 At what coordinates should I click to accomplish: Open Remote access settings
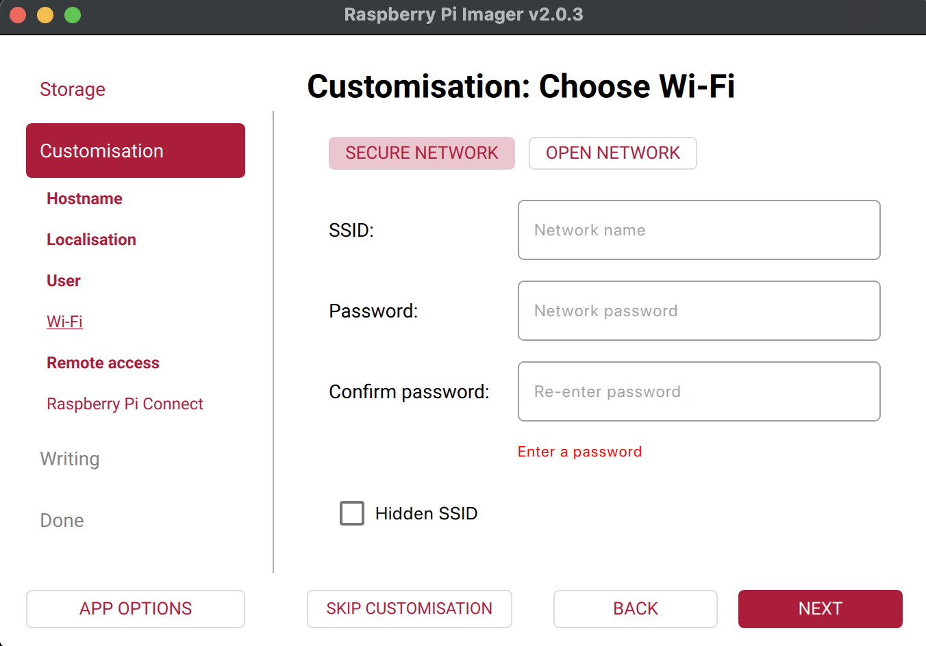(103, 363)
